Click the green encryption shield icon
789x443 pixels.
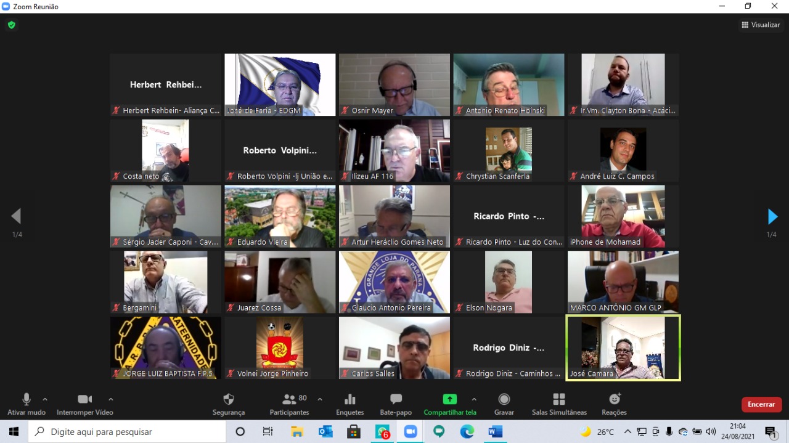coord(11,25)
